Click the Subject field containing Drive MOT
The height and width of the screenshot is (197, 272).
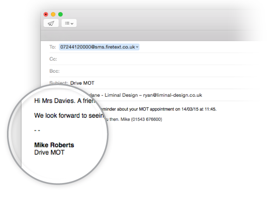coord(82,83)
